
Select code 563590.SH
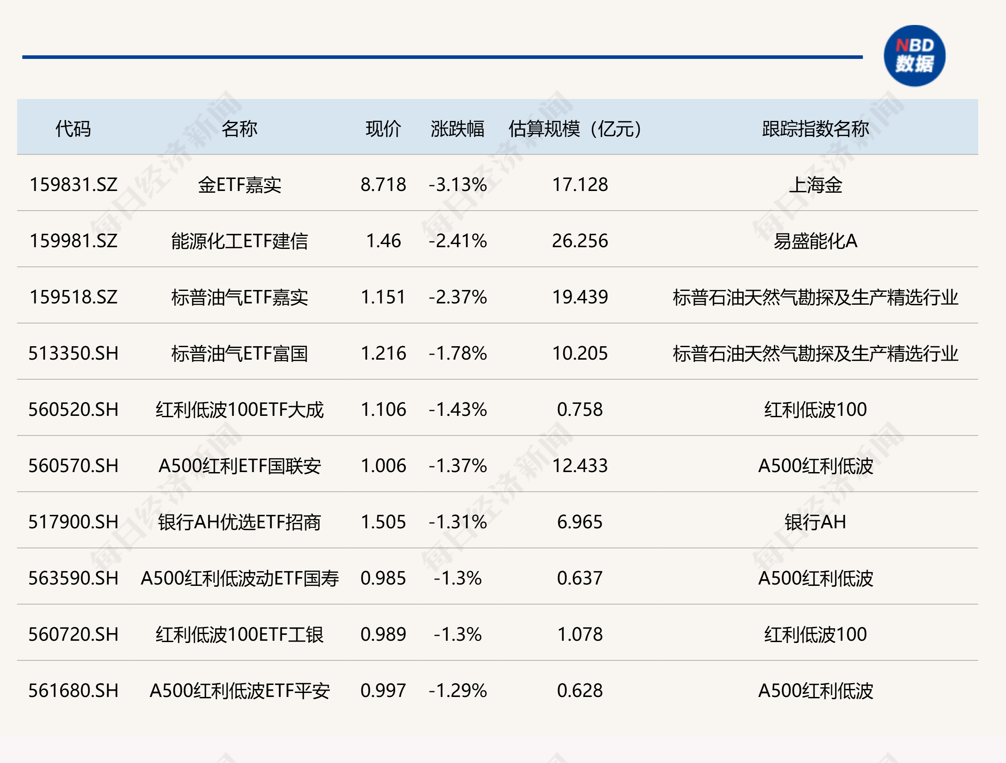coord(73,578)
